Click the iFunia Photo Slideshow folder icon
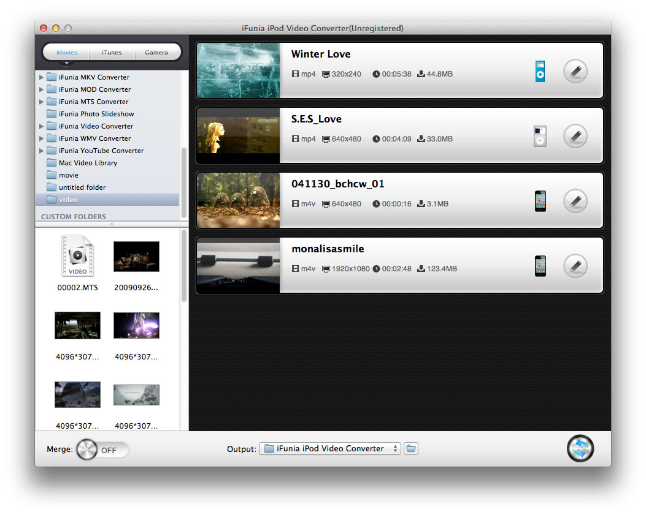Screen dimensions: 646x515 pyautogui.click(x=52, y=113)
